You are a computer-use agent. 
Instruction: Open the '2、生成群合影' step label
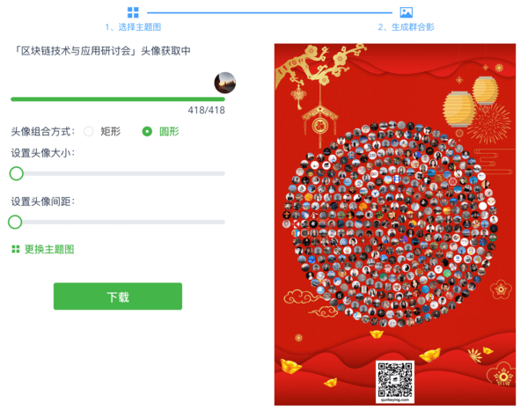point(406,27)
